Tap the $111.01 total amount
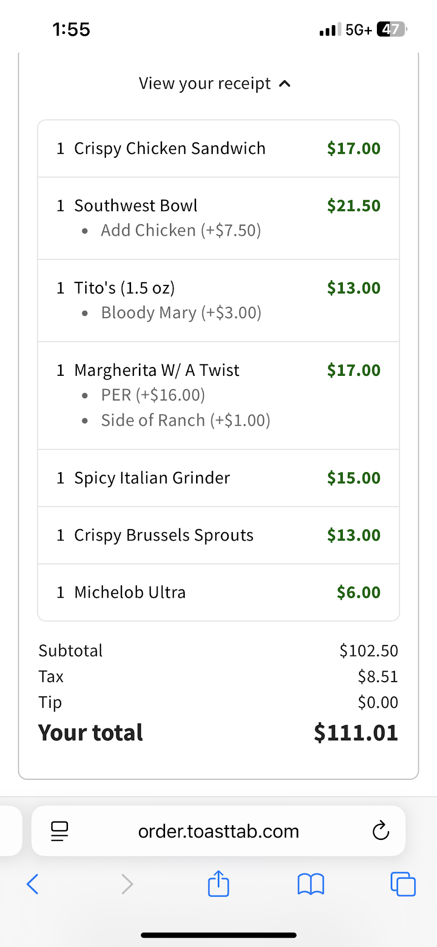 [x=356, y=733]
